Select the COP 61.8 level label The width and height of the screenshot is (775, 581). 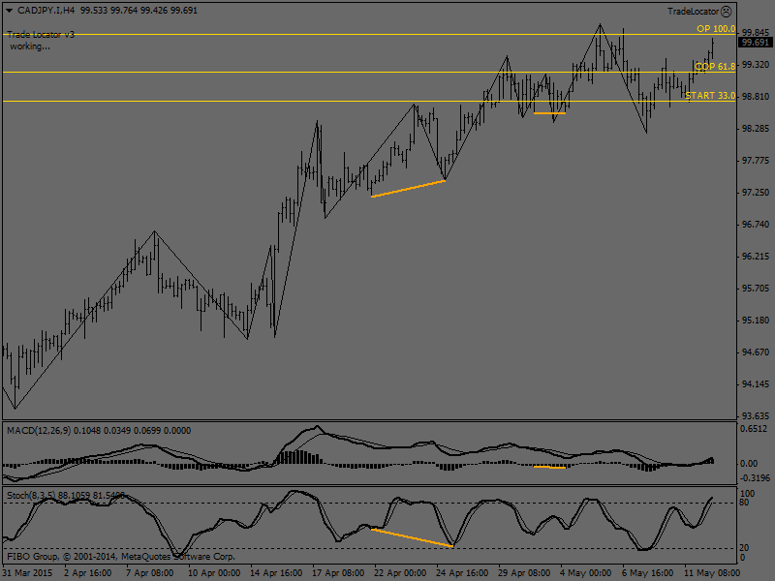pos(715,66)
